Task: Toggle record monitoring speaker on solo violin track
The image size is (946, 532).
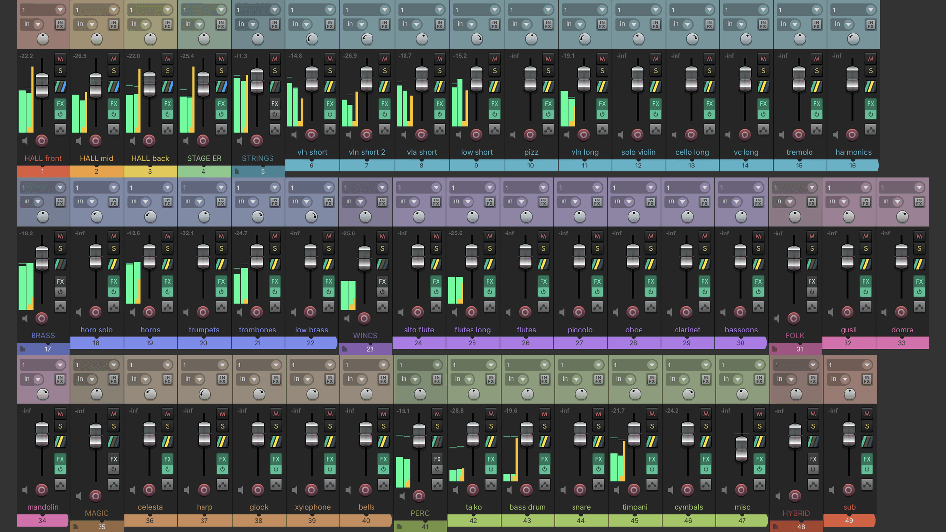Action: click(x=620, y=134)
